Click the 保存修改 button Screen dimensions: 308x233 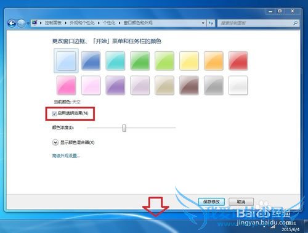(x=211, y=202)
